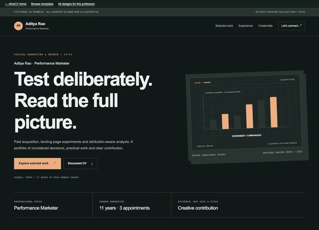
Task: Open All designs for this profession
Action: tap(76, 4)
